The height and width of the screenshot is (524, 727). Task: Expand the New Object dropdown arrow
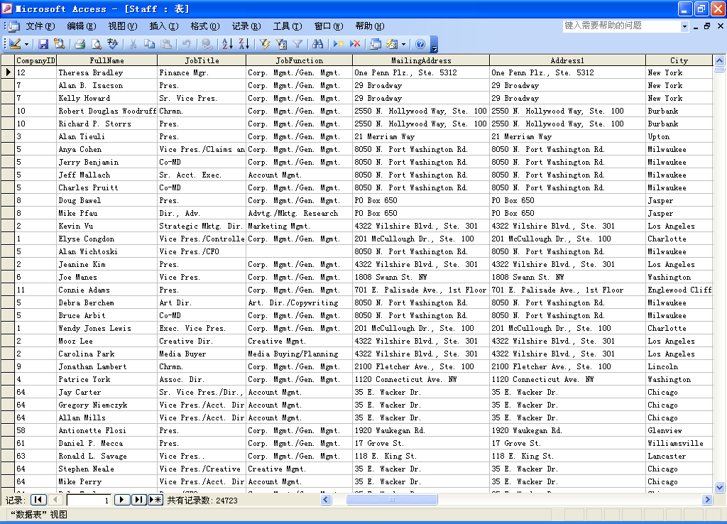click(403, 44)
